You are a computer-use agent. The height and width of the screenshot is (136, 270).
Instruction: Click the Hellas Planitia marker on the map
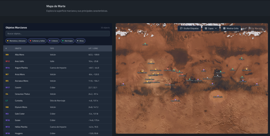pyautogui.click(x=218, y=96)
